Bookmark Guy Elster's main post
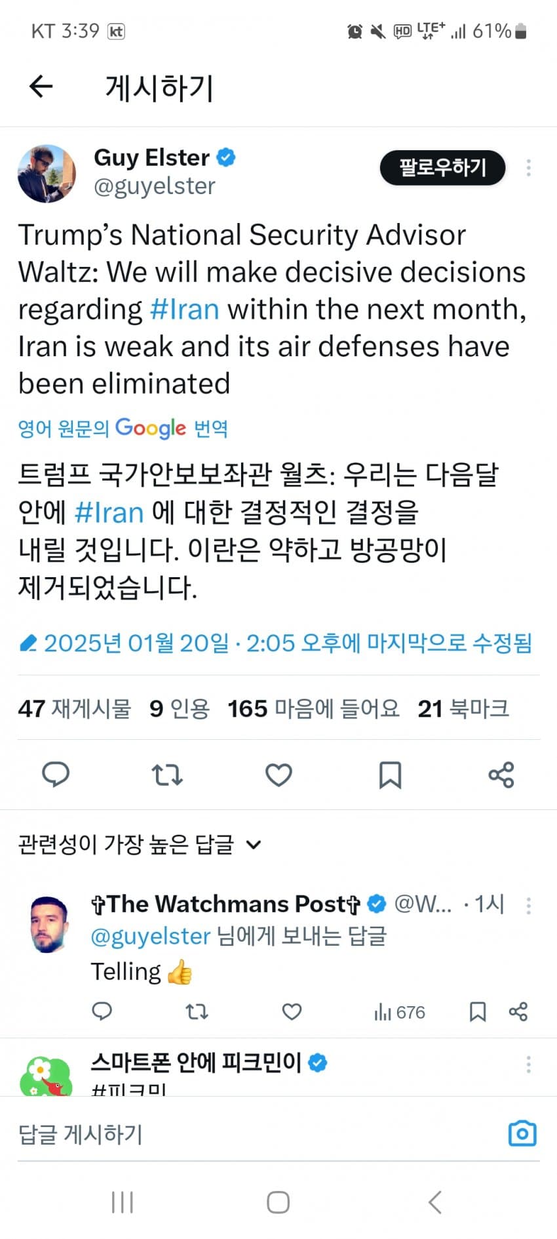Image resolution: width=557 pixels, height=1239 pixels. [390, 775]
